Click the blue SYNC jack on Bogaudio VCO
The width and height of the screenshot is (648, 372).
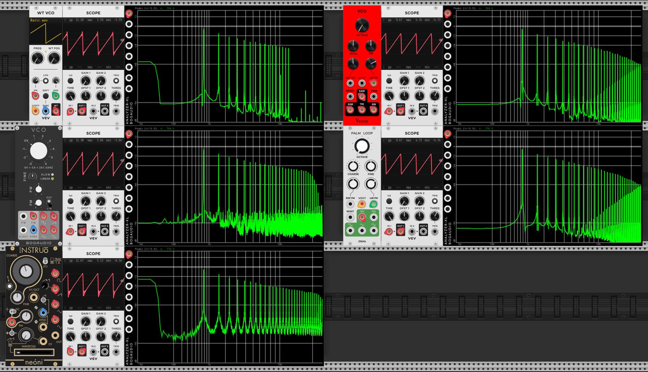coord(33,231)
